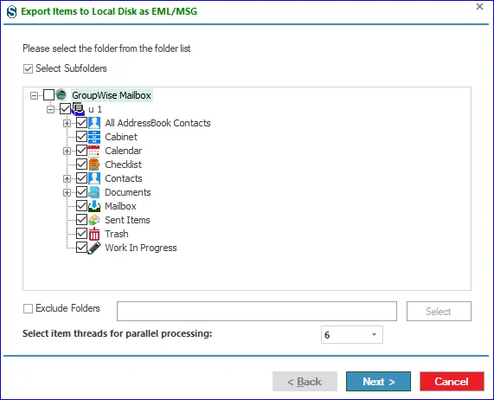Select the Trash folder label

117,234
